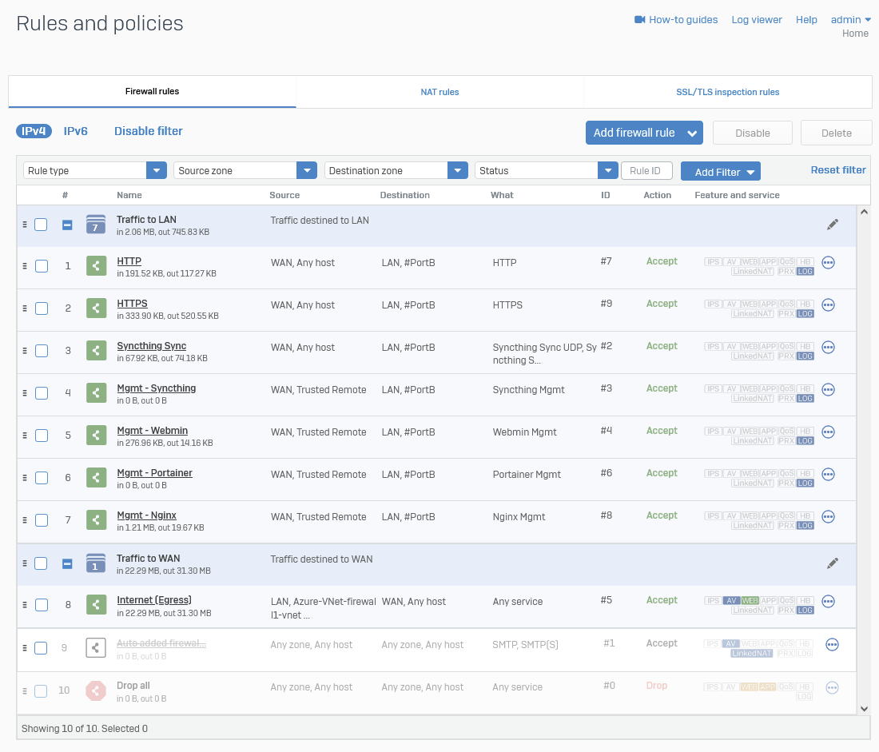
Task: Tick the Traffic to LAN group checkbox
Action: 41,225
